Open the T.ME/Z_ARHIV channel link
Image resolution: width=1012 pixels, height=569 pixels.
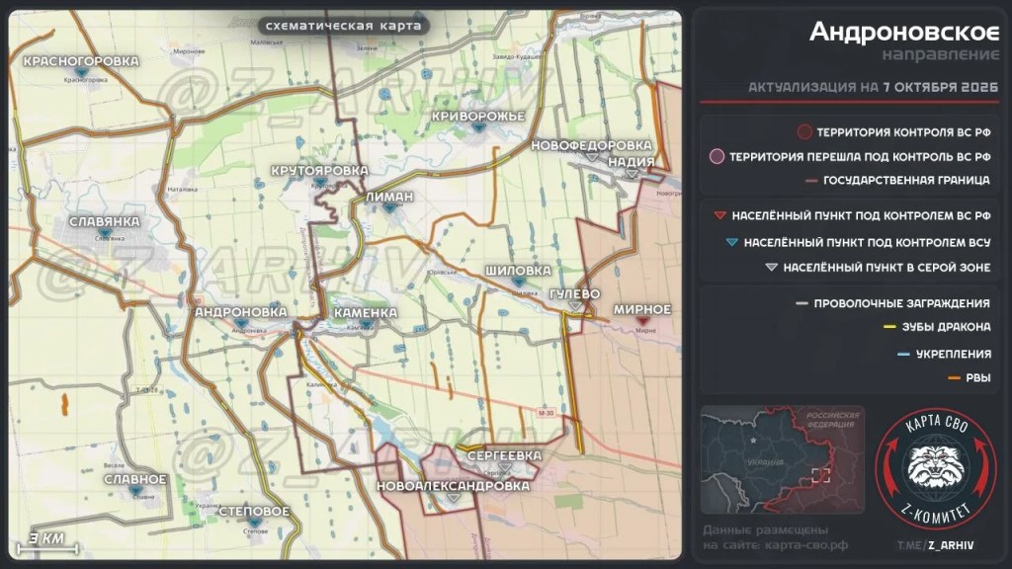pos(935,545)
